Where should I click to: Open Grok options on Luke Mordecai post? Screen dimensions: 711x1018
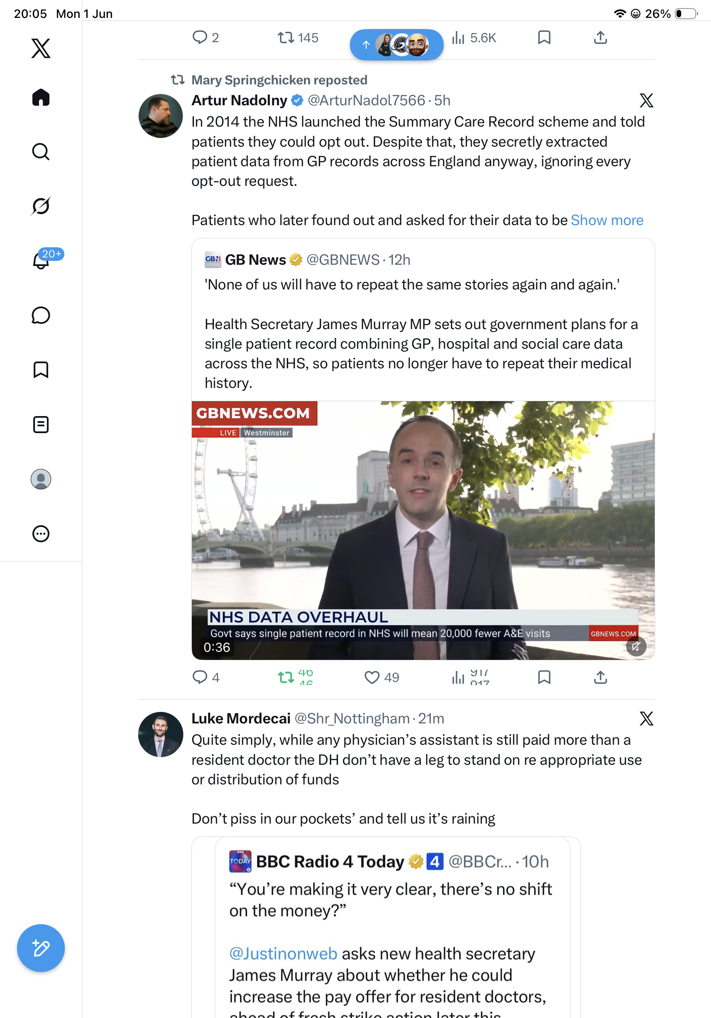(x=646, y=719)
